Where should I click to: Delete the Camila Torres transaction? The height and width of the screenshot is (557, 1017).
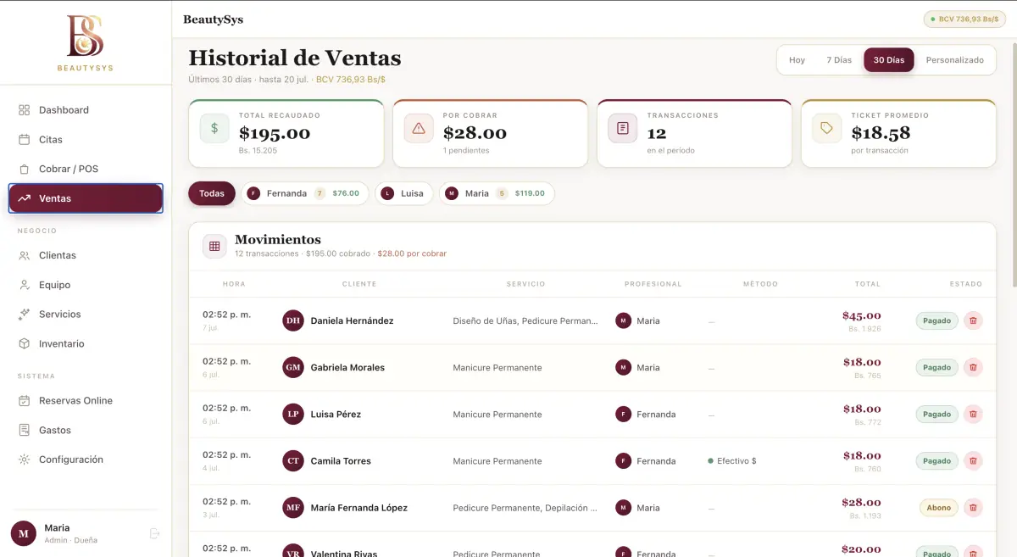[x=973, y=460]
